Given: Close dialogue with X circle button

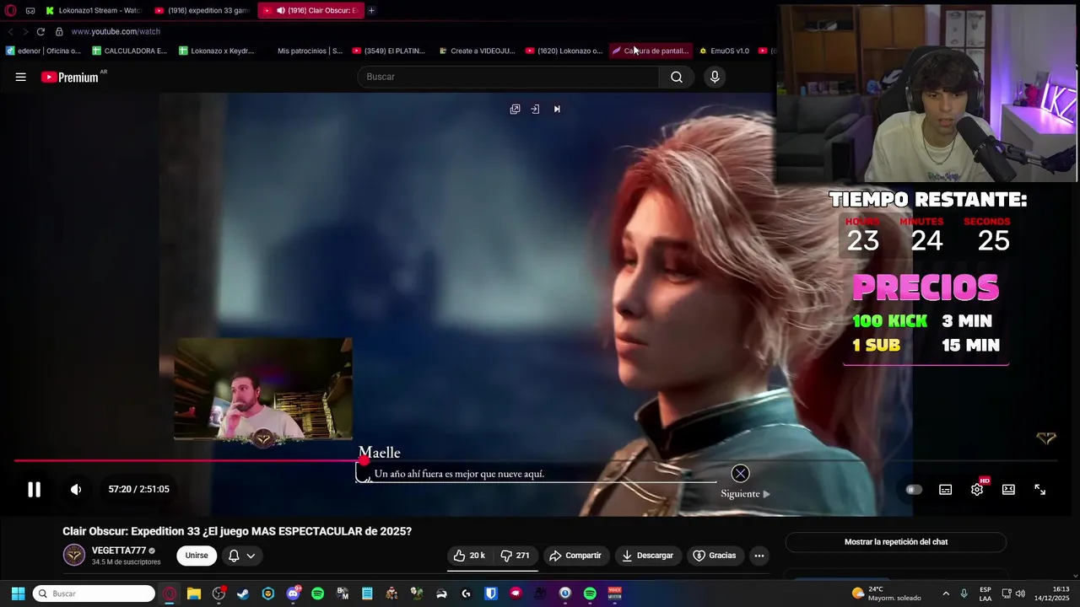Looking at the screenshot, I should tap(740, 473).
